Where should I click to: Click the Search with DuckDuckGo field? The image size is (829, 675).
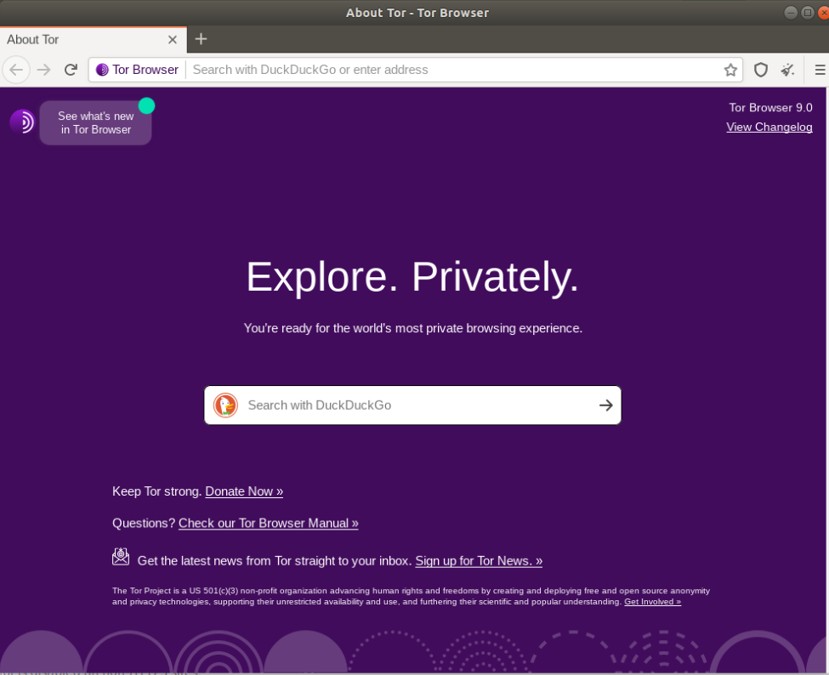[x=417, y=406]
